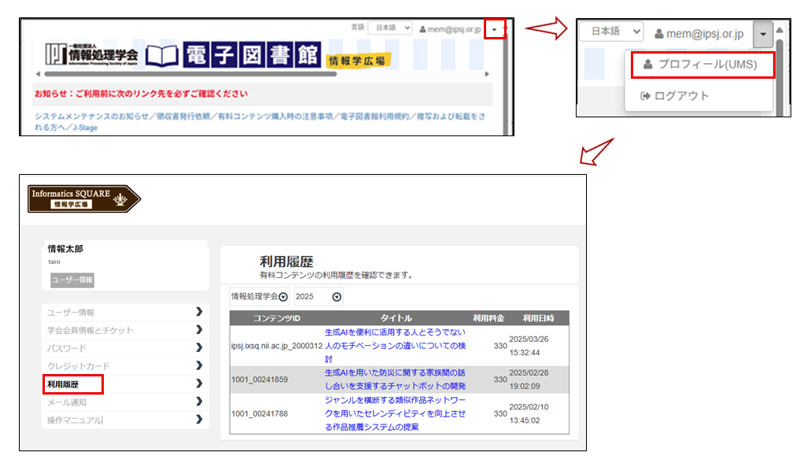Open the paper titled ジャンルを横断する類似作品ネットワーク
The height and width of the screenshot is (467, 811).
tap(395, 413)
